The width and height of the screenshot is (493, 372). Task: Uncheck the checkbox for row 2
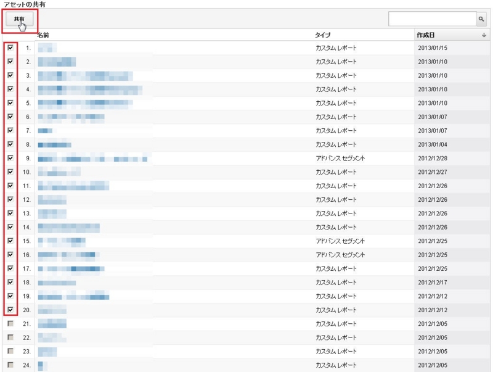coord(10,61)
